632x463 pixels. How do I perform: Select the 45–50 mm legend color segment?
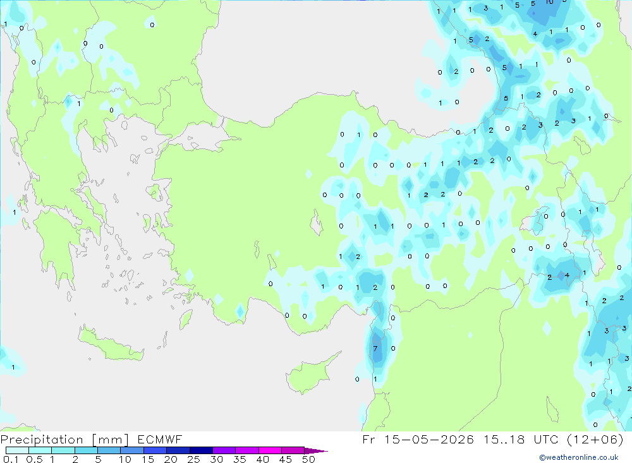293,450
